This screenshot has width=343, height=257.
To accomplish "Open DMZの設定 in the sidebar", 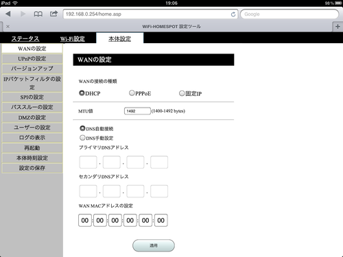I will [32, 117].
